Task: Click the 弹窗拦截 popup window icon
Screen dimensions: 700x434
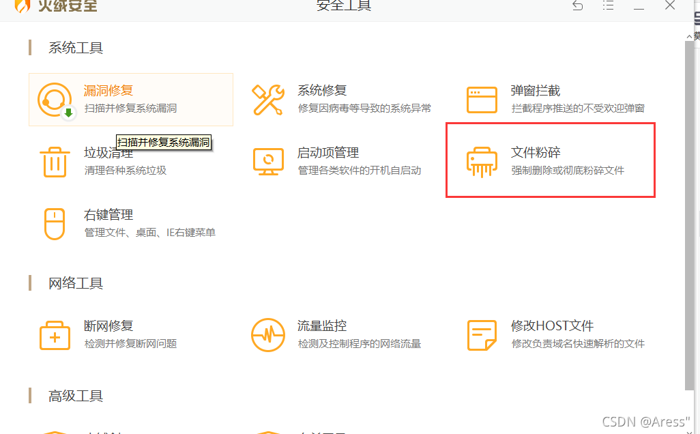Action: point(482,100)
